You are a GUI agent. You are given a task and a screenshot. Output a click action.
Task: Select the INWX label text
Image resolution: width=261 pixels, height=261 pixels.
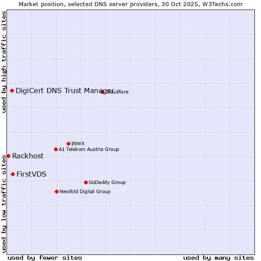tap(78, 144)
